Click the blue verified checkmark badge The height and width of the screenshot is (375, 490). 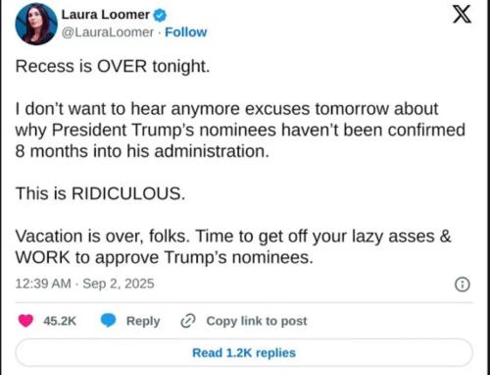point(160,16)
